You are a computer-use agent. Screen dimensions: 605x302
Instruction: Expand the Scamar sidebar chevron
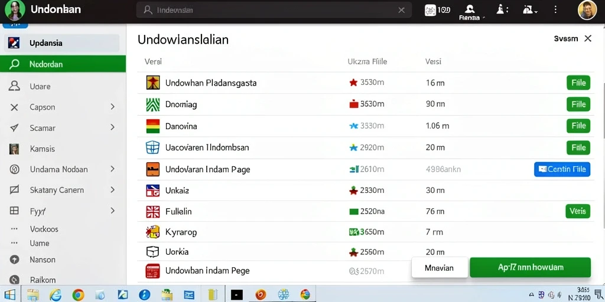tap(113, 127)
